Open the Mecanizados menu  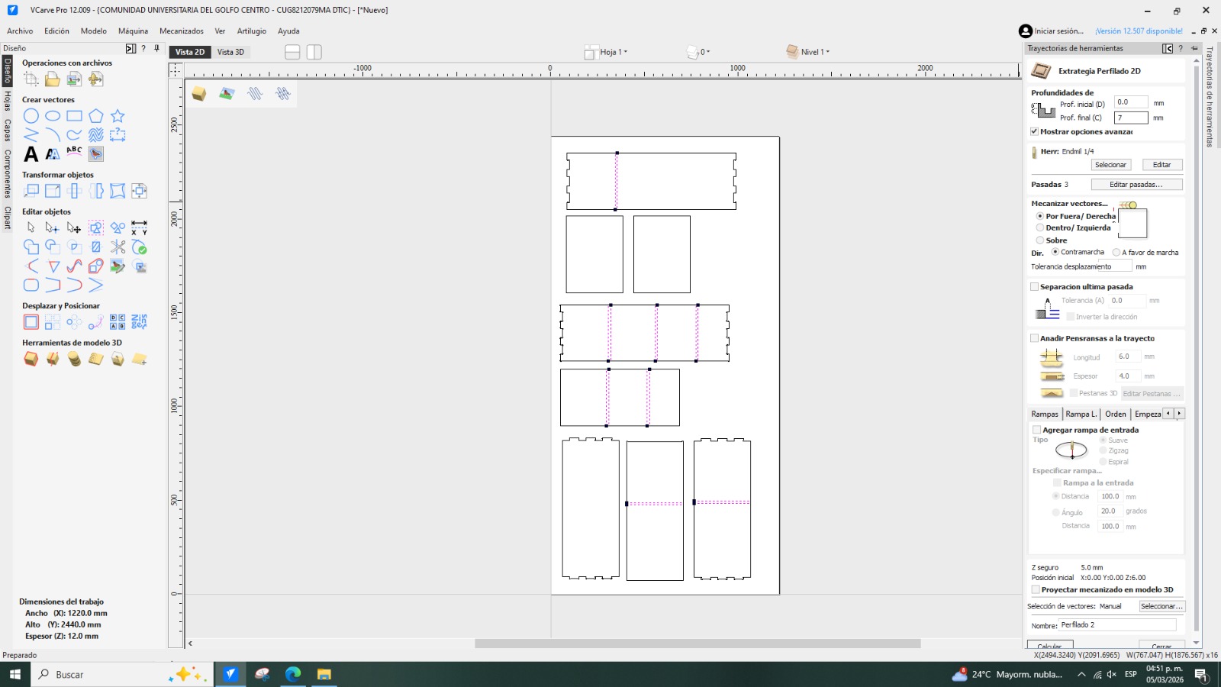point(182,31)
